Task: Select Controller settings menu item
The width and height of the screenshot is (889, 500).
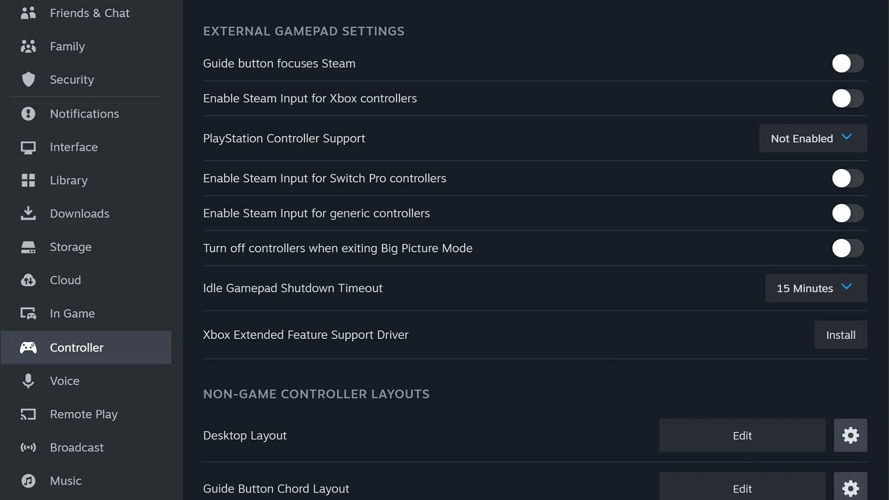Action: pyautogui.click(x=86, y=347)
